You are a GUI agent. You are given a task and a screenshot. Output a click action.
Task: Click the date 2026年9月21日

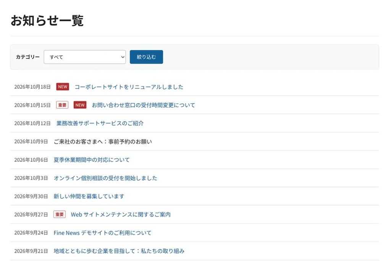[x=31, y=251]
